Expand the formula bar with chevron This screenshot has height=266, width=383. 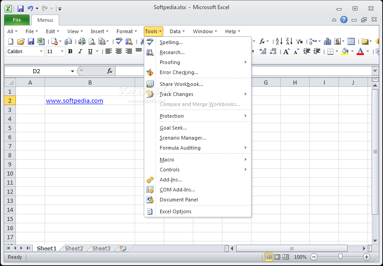point(375,71)
